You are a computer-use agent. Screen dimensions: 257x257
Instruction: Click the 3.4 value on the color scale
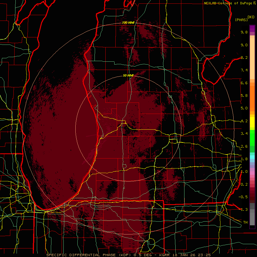click(244, 134)
